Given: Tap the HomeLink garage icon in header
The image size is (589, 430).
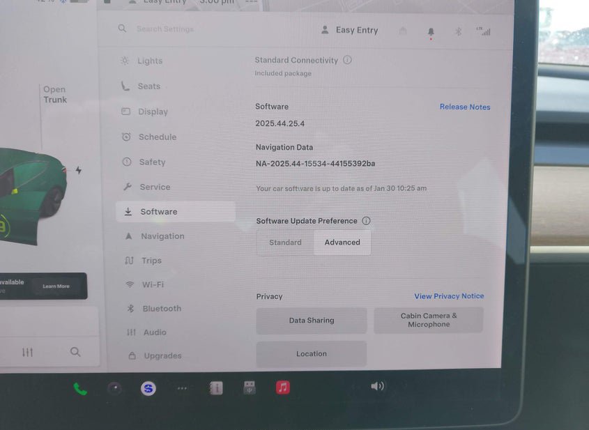Looking at the screenshot, I should (x=403, y=31).
